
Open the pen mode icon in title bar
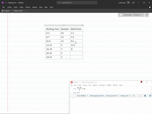(x=133, y=3)
